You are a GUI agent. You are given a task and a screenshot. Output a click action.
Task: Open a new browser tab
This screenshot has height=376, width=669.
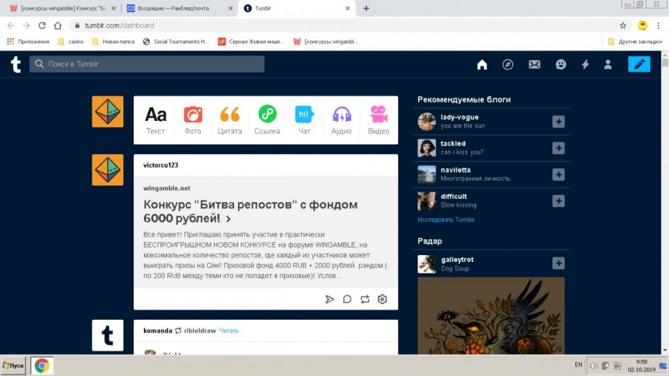[366, 9]
